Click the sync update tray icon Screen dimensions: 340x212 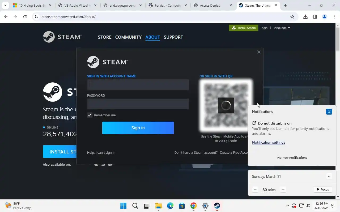(294, 206)
